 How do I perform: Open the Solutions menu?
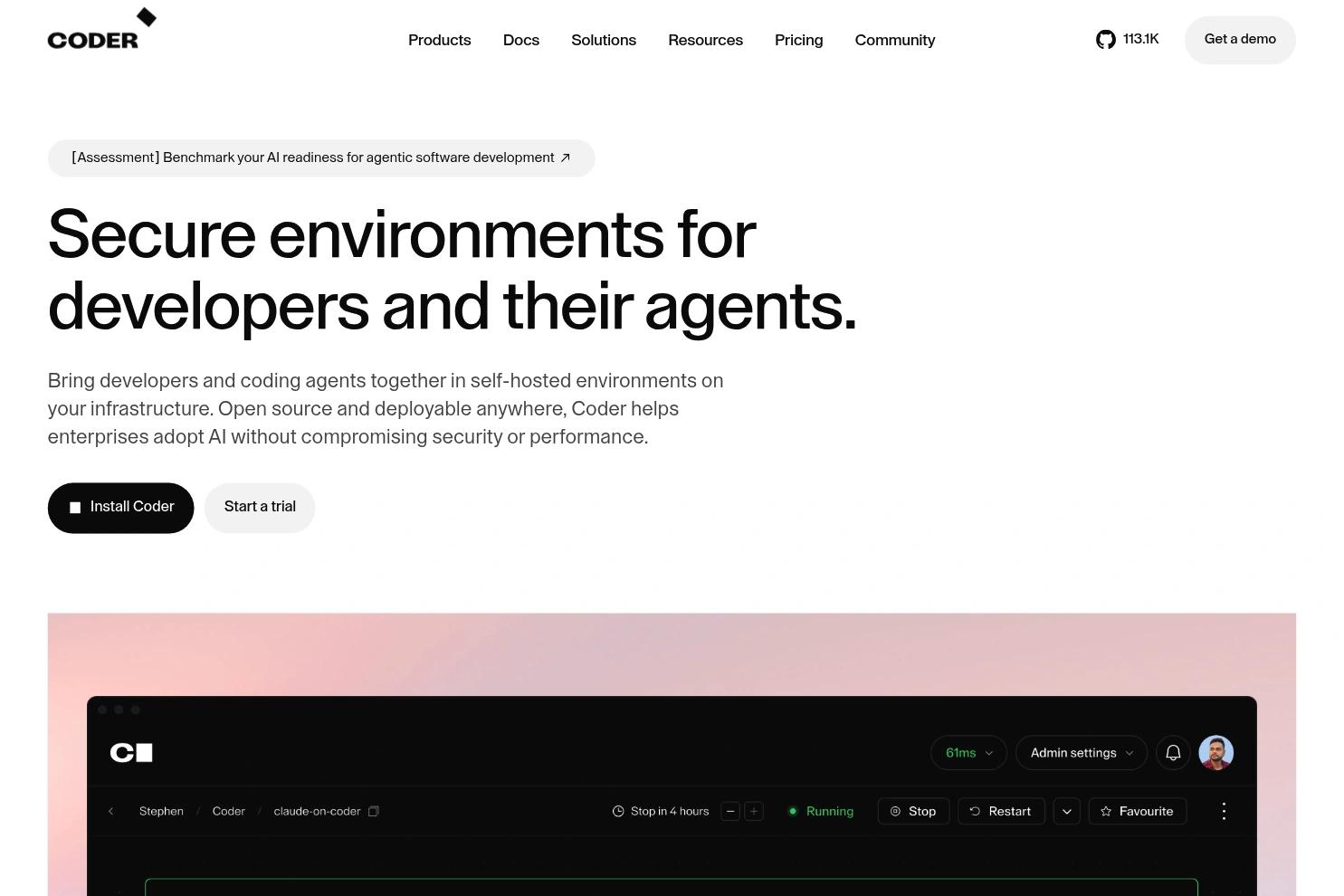[604, 40]
